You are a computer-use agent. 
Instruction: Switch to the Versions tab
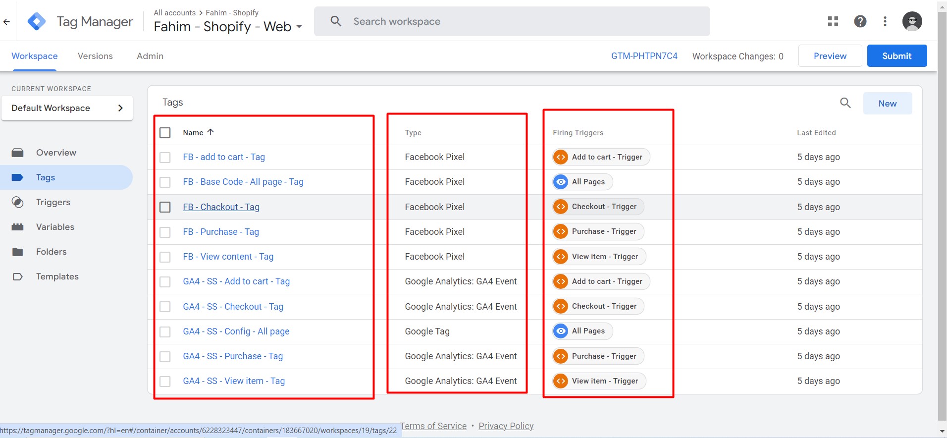coord(95,56)
